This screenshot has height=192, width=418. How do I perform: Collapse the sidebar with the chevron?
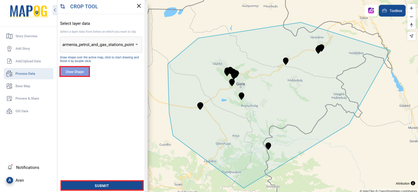coord(55,10)
